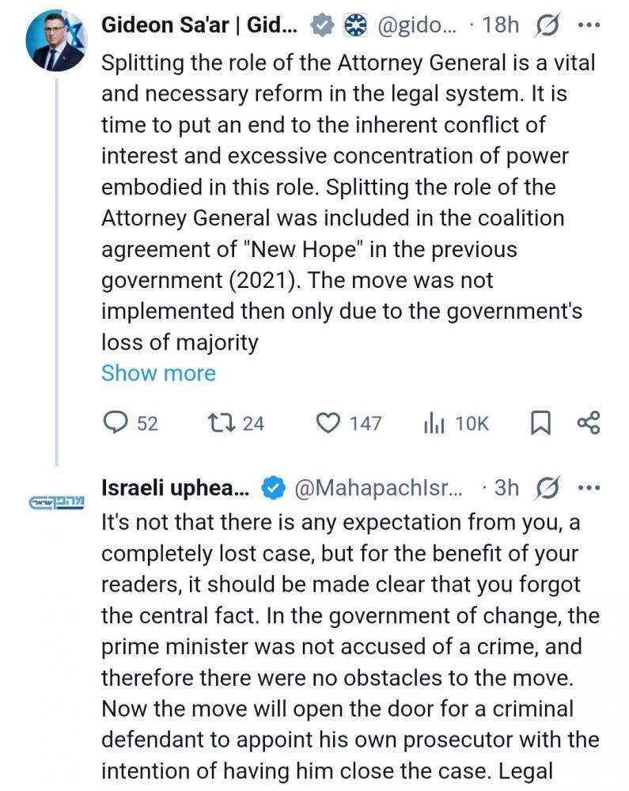Open the more options menu on Gideon's tweet

click(x=589, y=25)
